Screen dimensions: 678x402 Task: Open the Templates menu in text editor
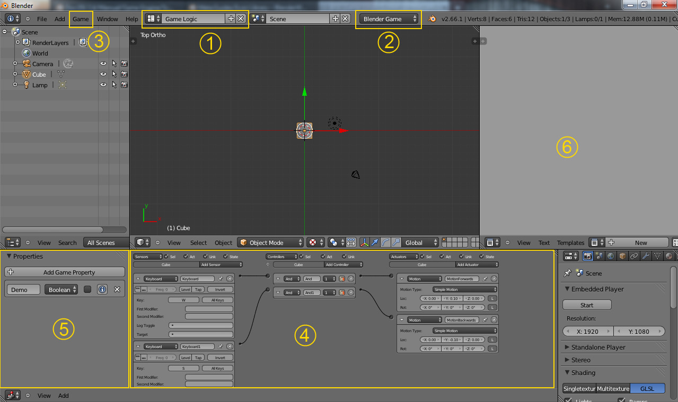click(x=570, y=242)
